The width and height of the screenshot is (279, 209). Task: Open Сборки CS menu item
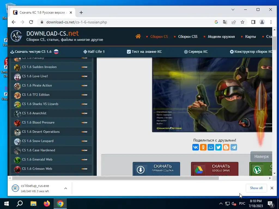(x=159, y=37)
